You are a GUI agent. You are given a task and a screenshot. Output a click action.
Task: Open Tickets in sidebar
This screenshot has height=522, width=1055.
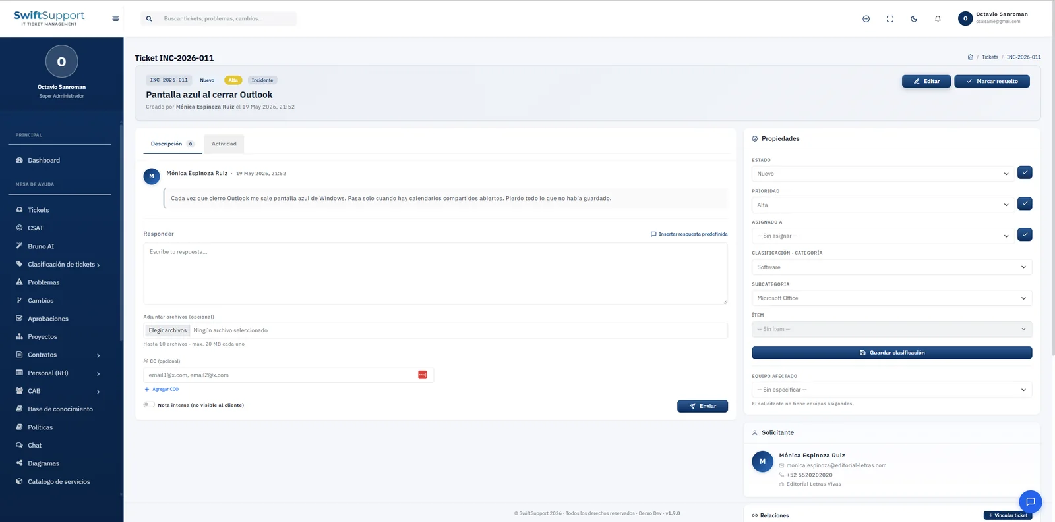[38, 210]
